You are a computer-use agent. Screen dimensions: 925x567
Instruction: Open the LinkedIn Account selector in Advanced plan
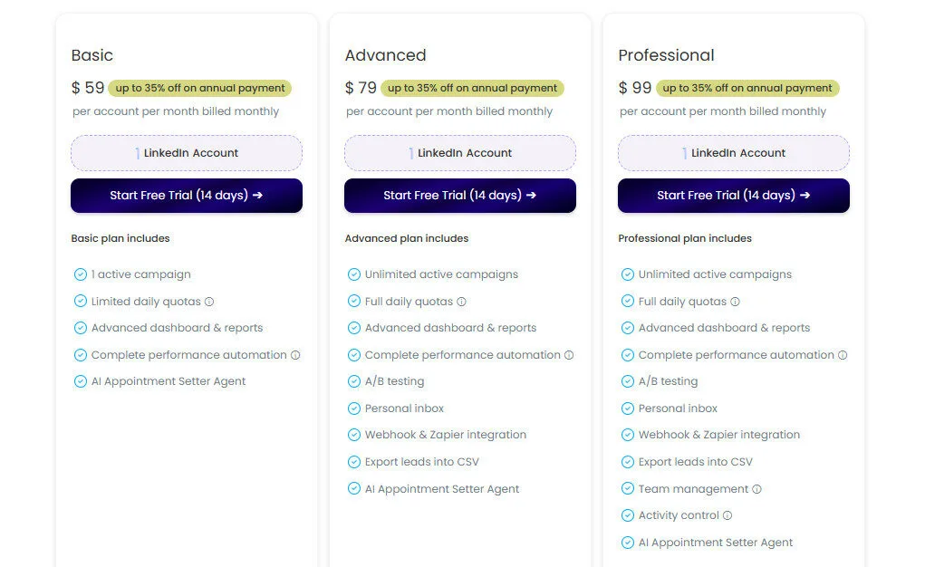(x=459, y=152)
